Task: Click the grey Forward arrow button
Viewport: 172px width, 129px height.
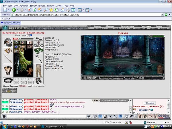Action: coord(21,10)
